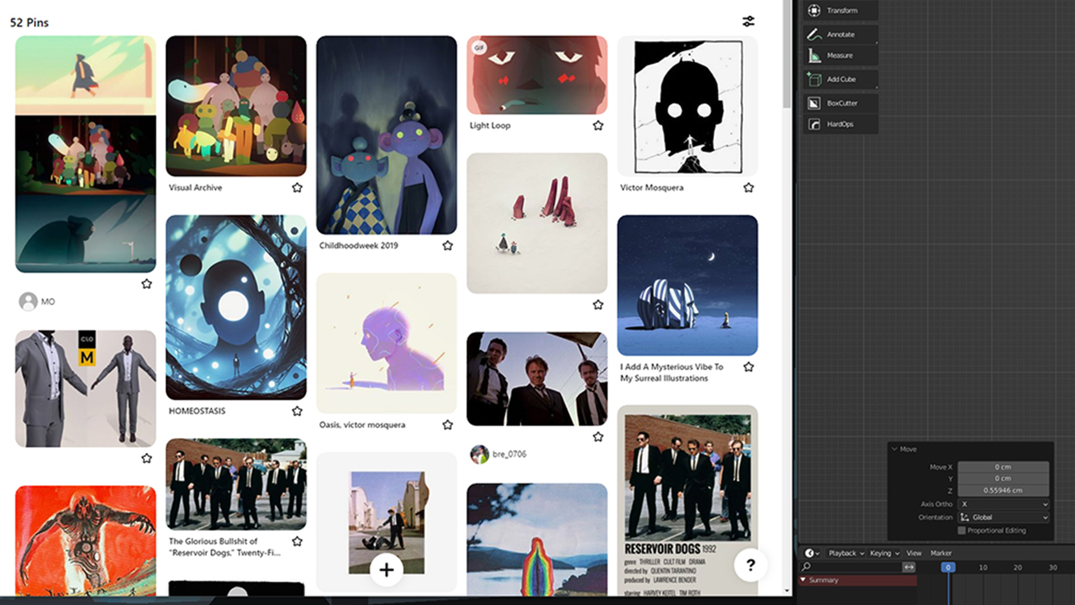Open the timeline View menu
The height and width of the screenshot is (605, 1075).
914,553
